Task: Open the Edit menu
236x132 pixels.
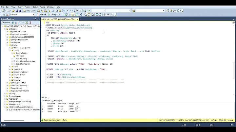Action: click(x=8, y=7)
